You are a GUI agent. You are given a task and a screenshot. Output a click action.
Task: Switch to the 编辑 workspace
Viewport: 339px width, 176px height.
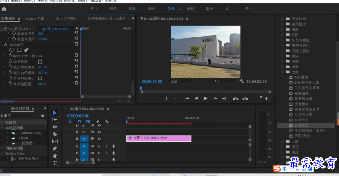tap(132, 9)
